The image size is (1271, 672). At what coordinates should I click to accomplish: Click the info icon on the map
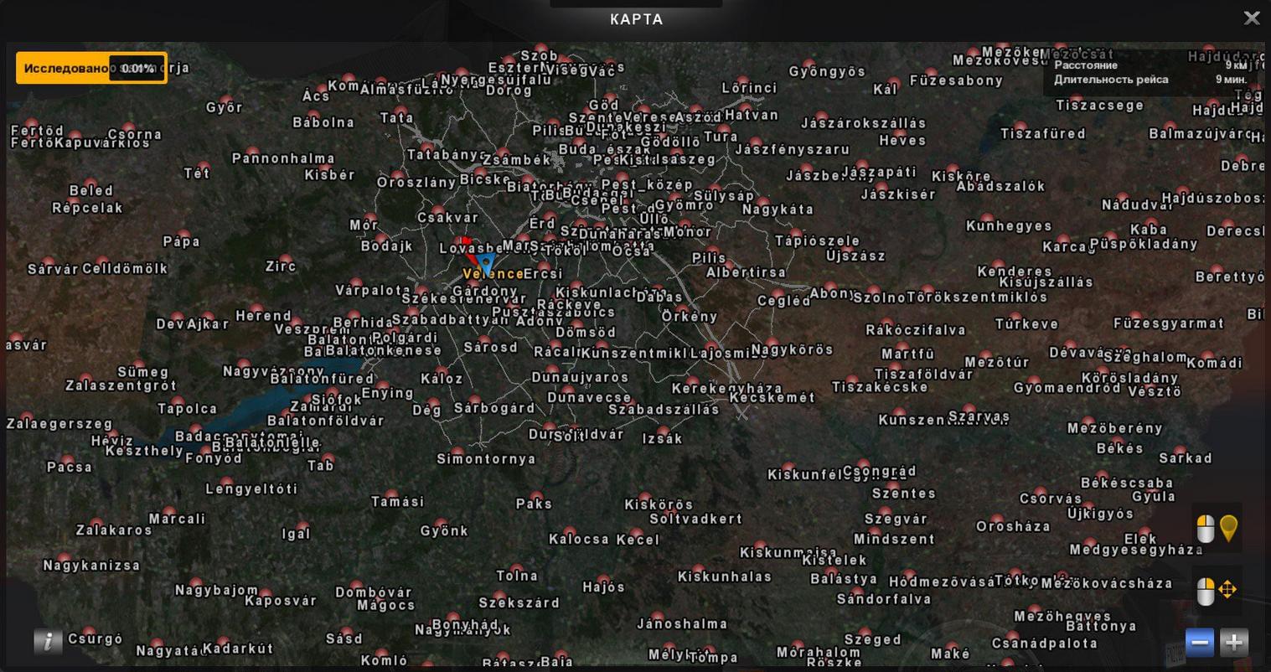(48, 641)
